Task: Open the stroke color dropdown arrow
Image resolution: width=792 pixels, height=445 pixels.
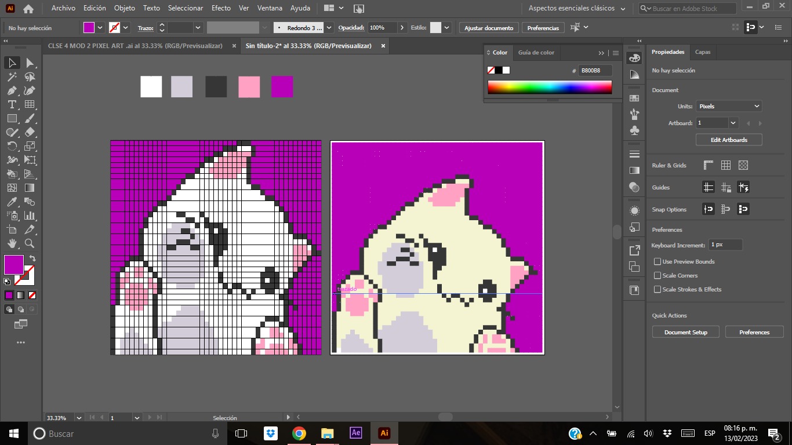Action: click(x=126, y=28)
